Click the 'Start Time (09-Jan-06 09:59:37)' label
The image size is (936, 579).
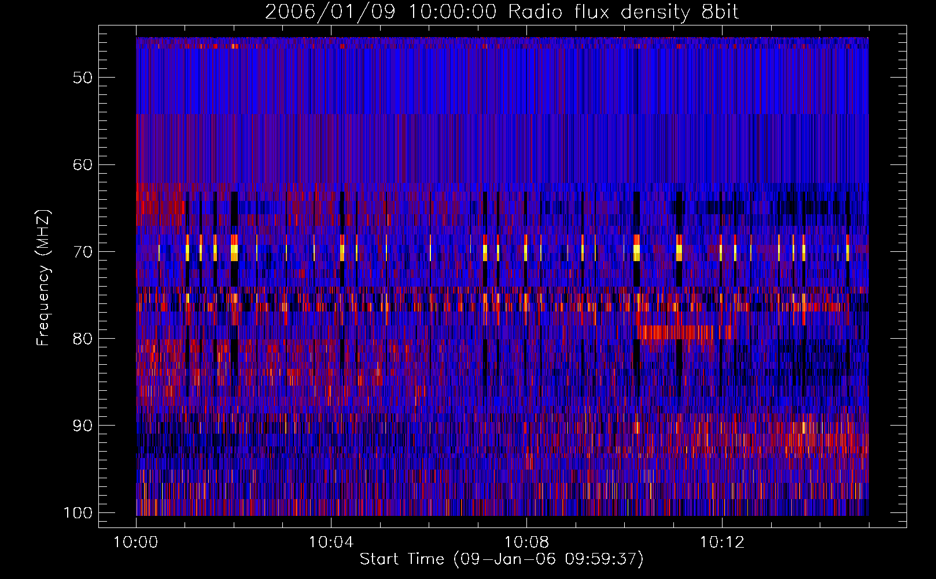click(x=502, y=559)
